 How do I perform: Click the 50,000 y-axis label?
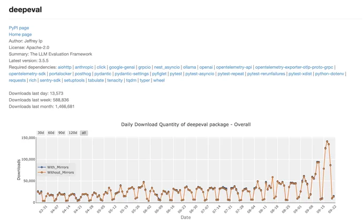coord(29,181)
